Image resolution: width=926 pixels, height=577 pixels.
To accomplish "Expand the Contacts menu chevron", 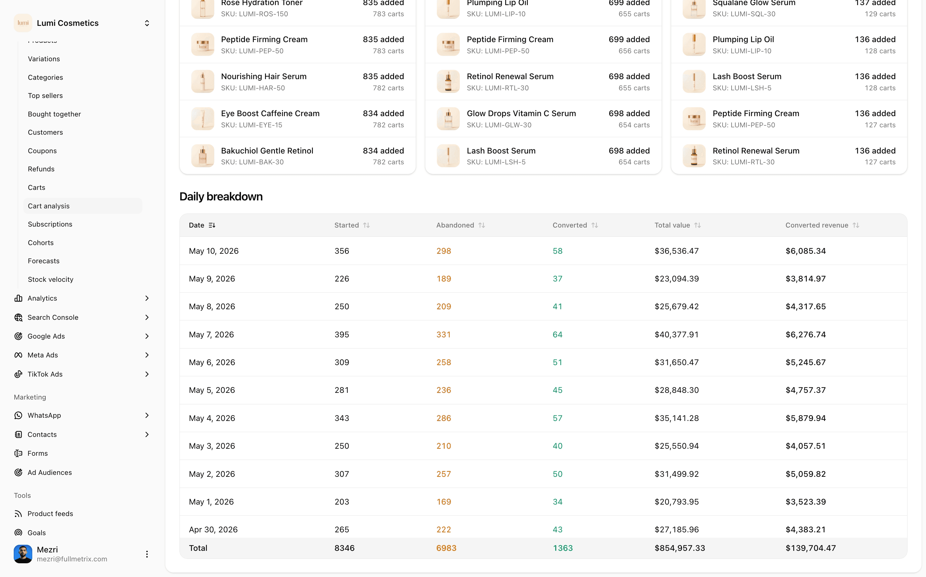I will pos(147,434).
